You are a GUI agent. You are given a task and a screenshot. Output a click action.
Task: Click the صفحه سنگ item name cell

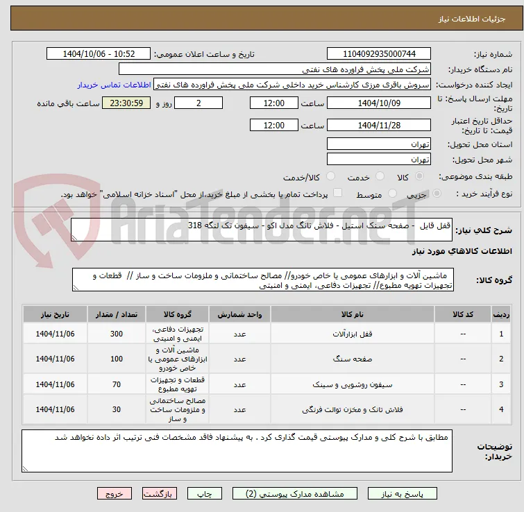point(353,359)
